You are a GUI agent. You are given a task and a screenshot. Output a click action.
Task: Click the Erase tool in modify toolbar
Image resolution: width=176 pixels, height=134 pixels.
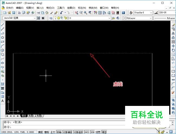[x=173, y=25]
